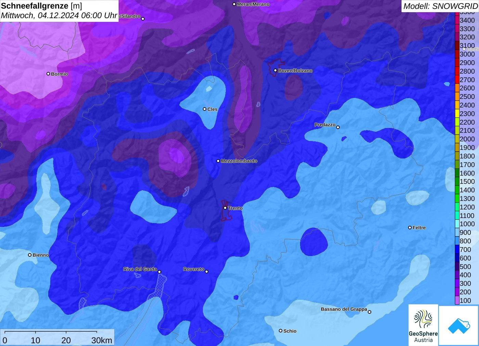479x346 pixels.
Task: Click the Trento label text
Action: click(235, 208)
